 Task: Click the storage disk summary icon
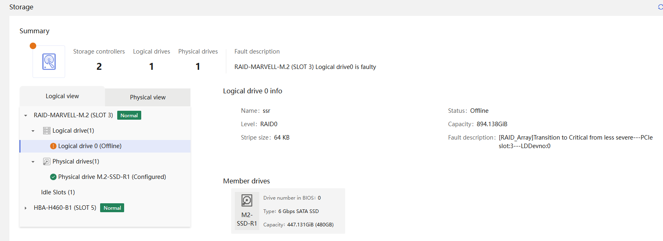(49, 62)
